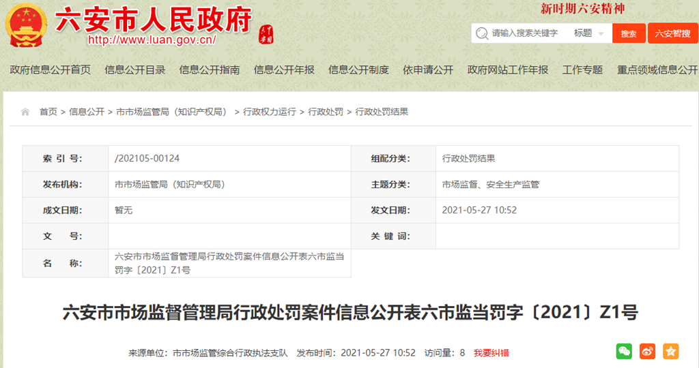
Task: Click 行政处罚 breadcrumb link
Action: point(326,112)
